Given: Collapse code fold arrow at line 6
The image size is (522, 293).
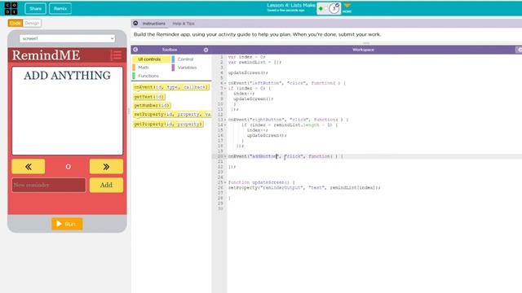Looking at the screenshot, I should click(225, 83).
